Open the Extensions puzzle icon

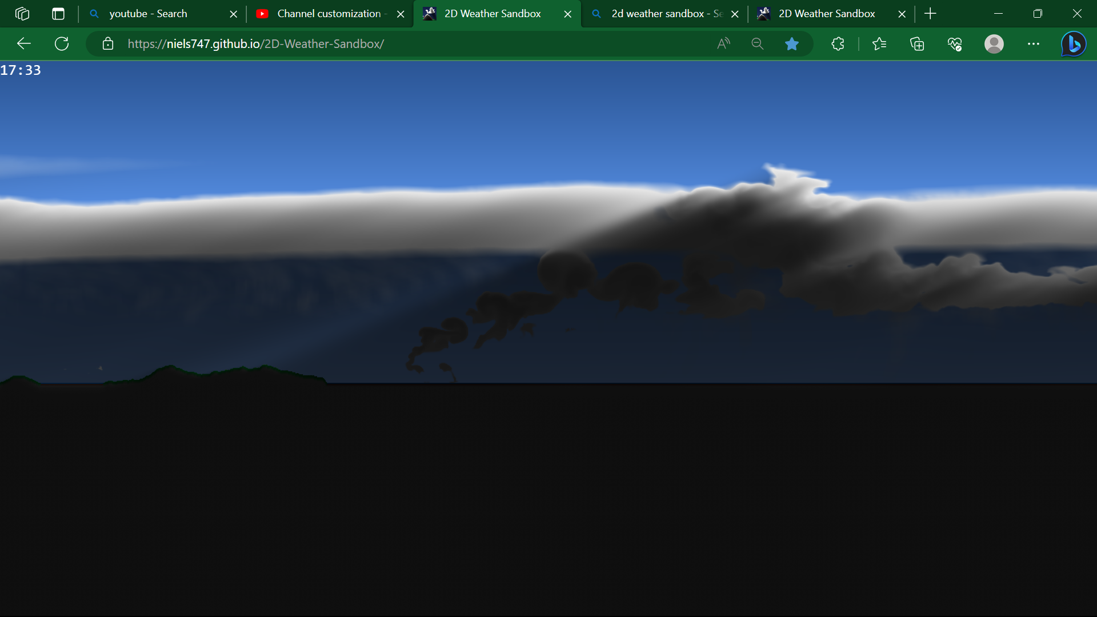click(838, 43)
